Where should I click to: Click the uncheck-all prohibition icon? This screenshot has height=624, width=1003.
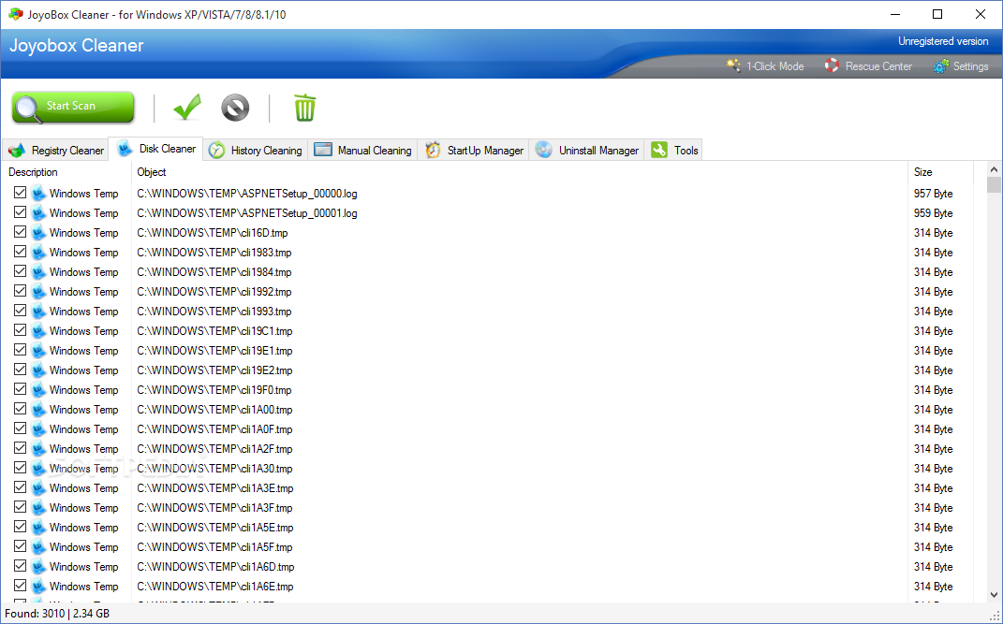coord(235,108)
